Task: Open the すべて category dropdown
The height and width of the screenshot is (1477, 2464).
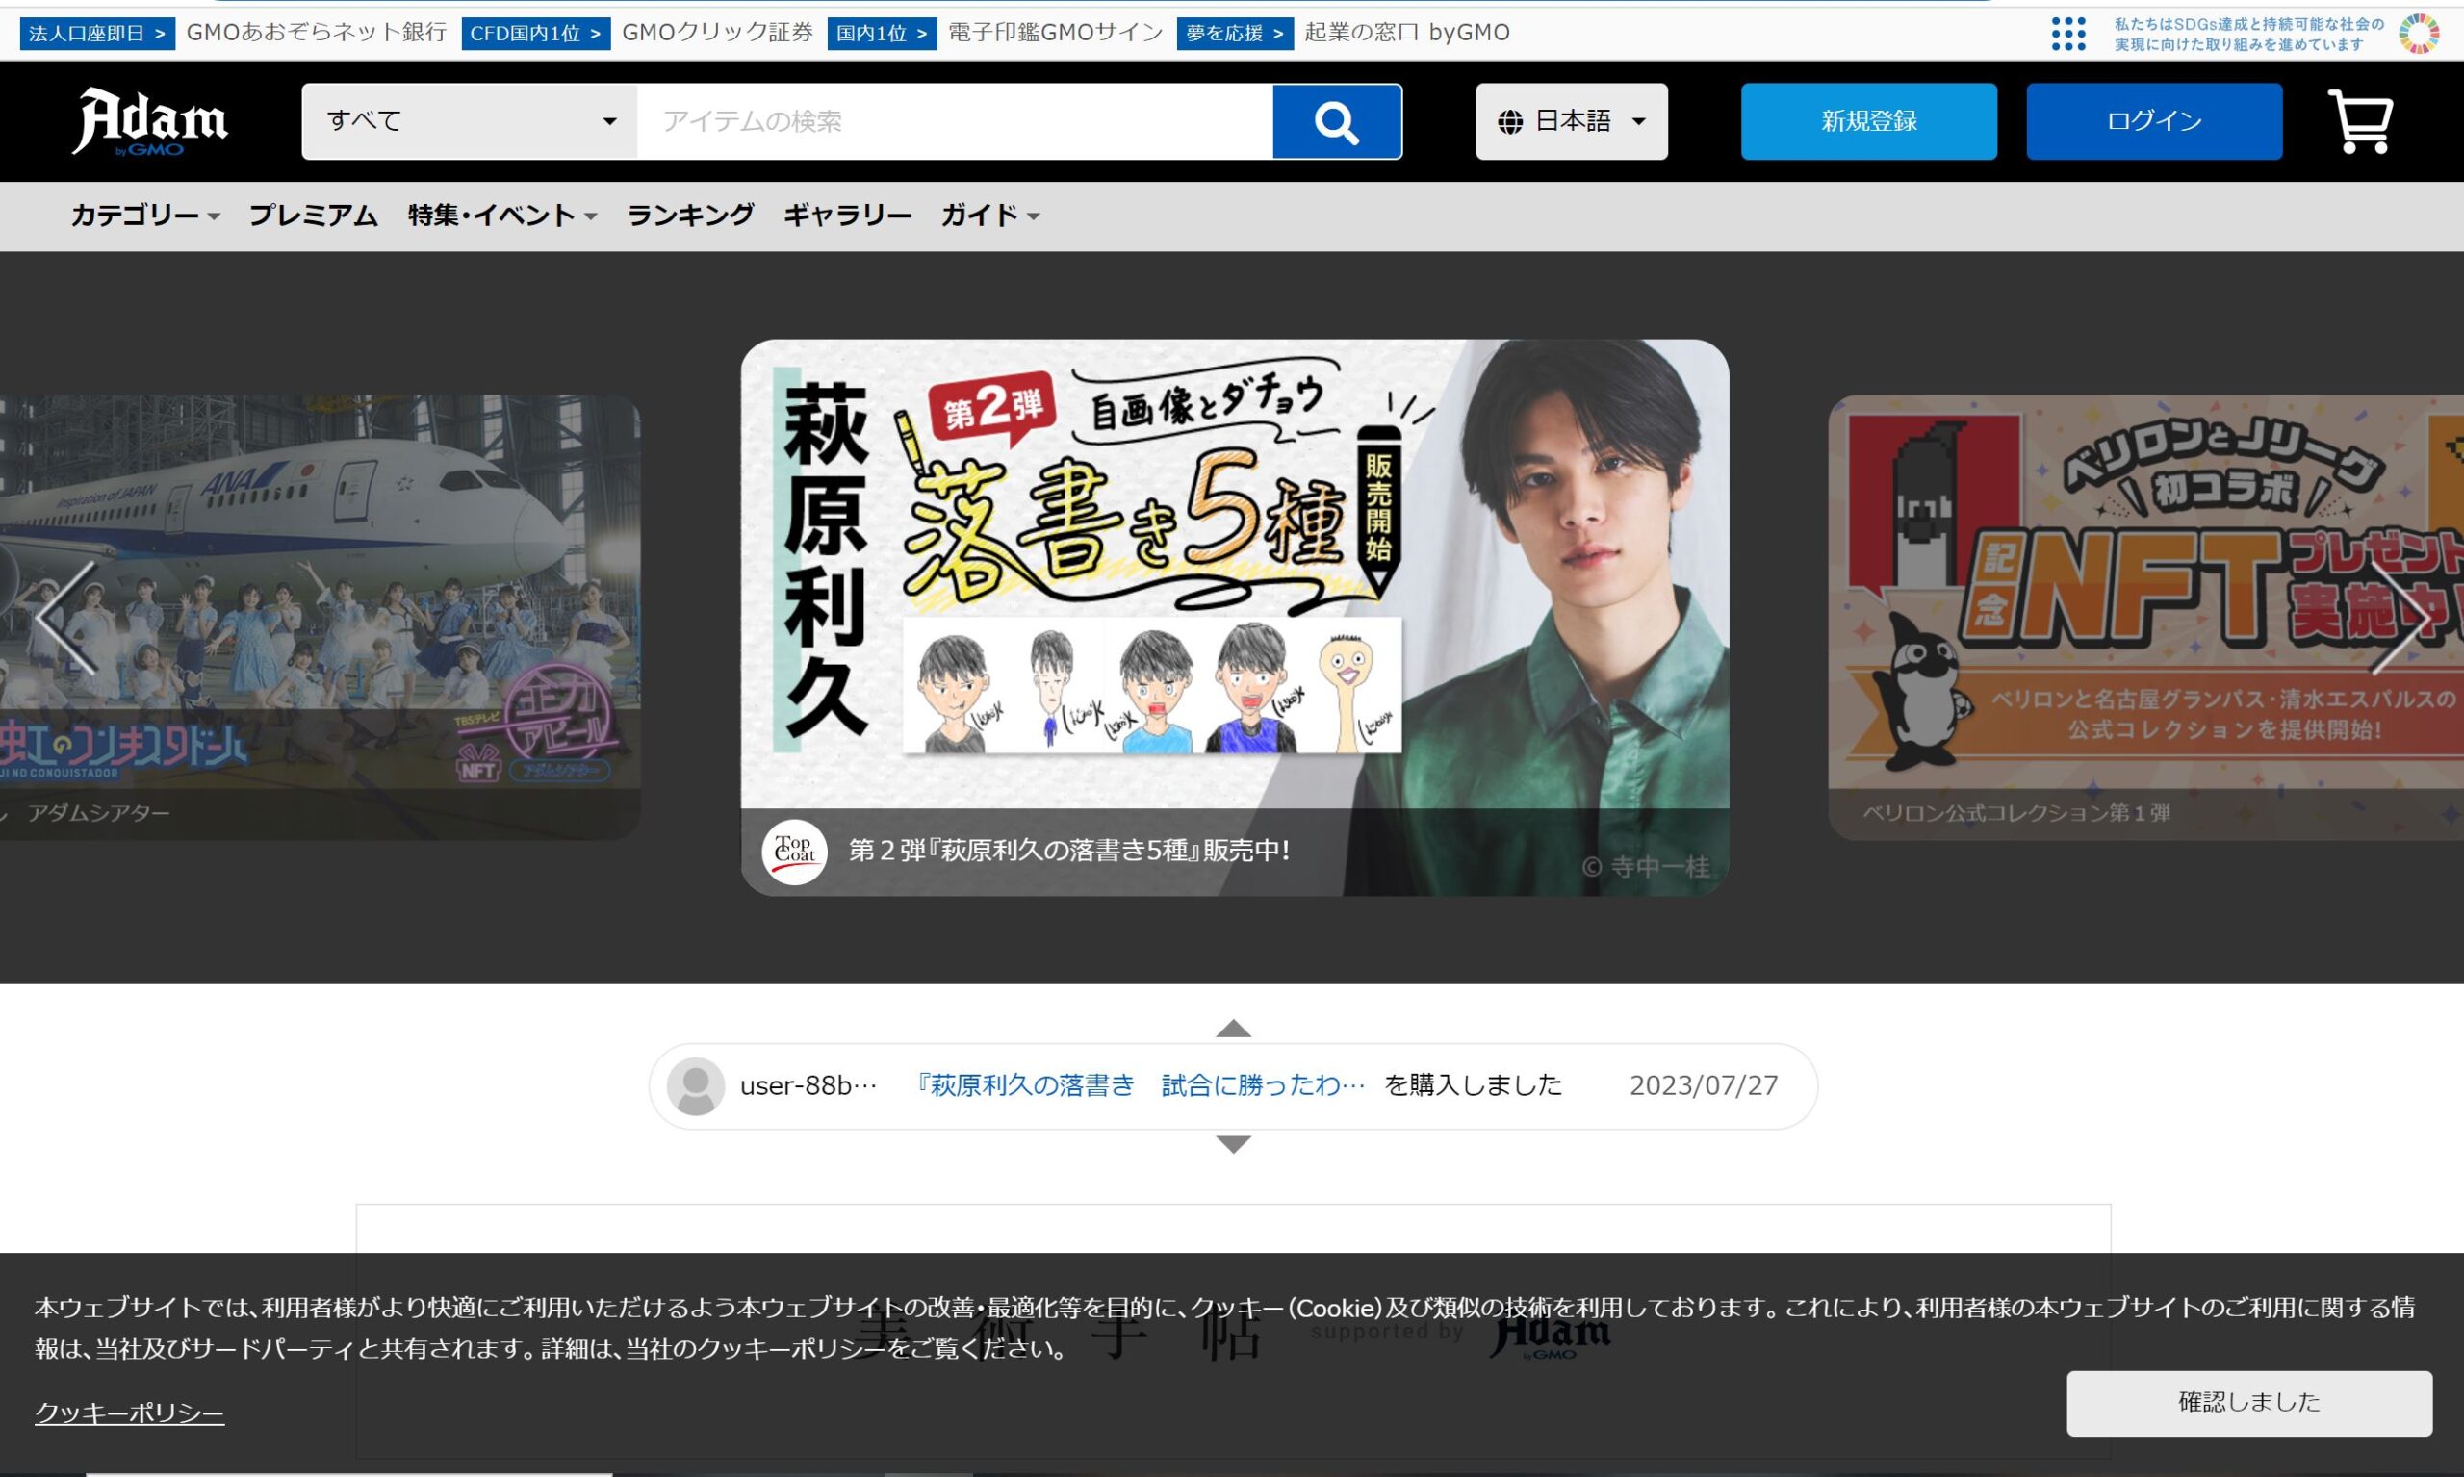Action: [470, 121]
